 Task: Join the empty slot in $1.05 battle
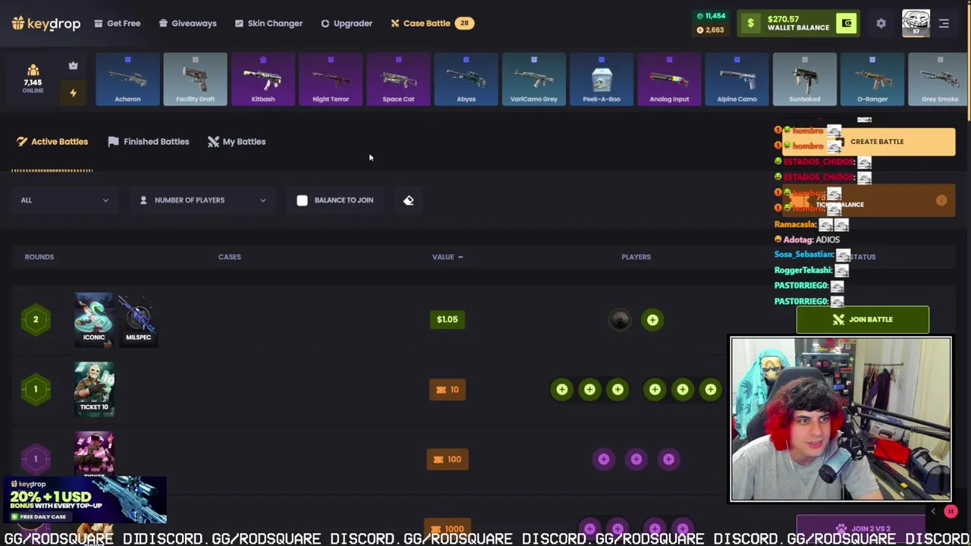652,320
